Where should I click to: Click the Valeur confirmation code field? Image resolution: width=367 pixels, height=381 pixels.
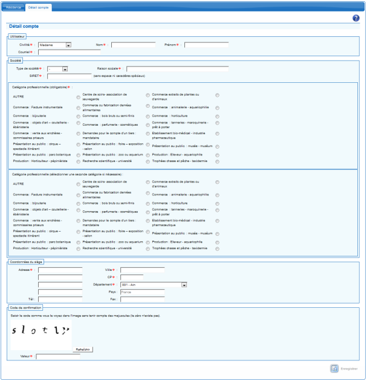click(58, 356)
